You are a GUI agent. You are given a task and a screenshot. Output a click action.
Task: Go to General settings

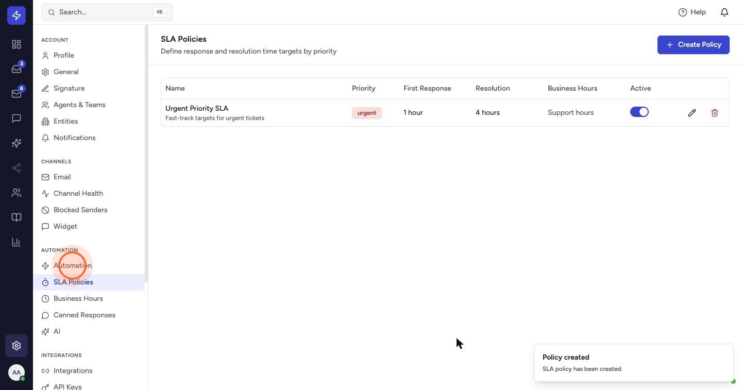(x=89, y=72)
